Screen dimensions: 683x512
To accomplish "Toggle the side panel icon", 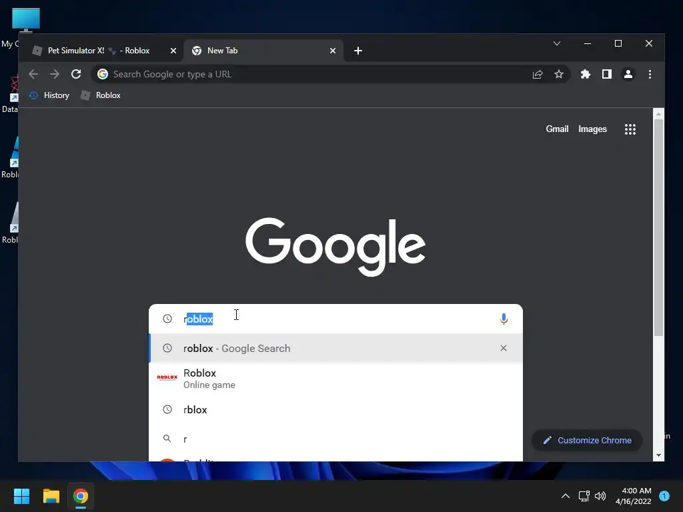I will (x=607, y=74).
